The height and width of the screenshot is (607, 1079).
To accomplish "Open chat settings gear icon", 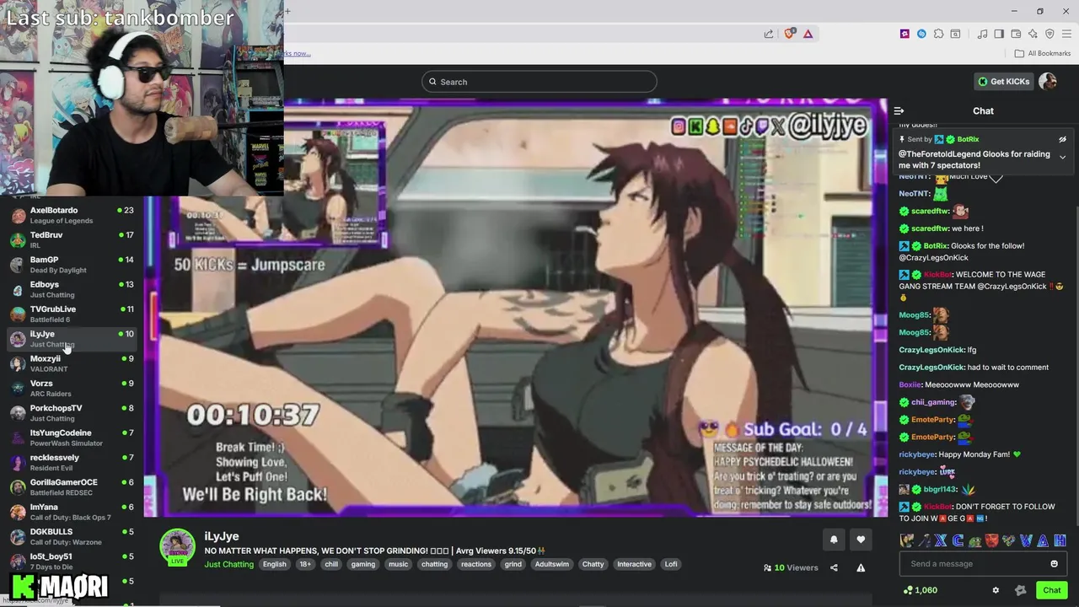I will coord(996,590).
